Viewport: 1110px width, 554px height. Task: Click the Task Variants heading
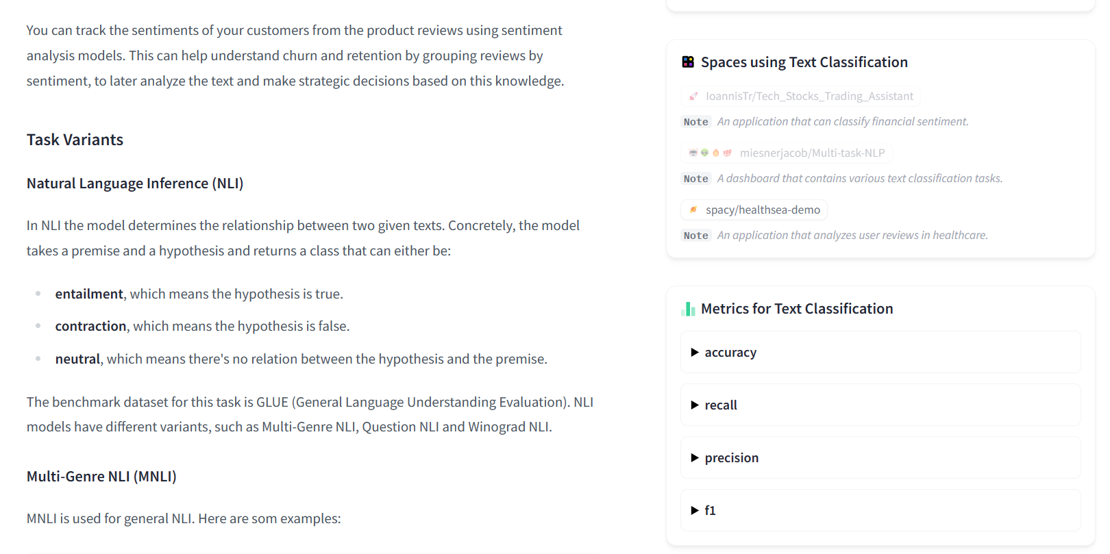[x=75, y=140]
